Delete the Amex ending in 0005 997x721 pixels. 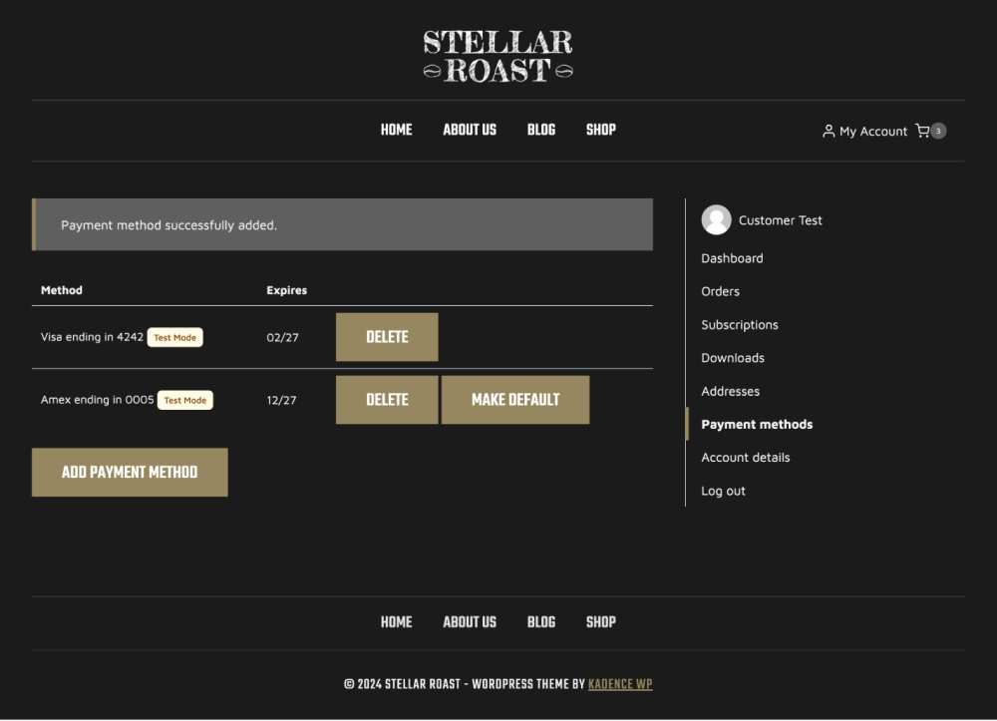coord(387,400)
